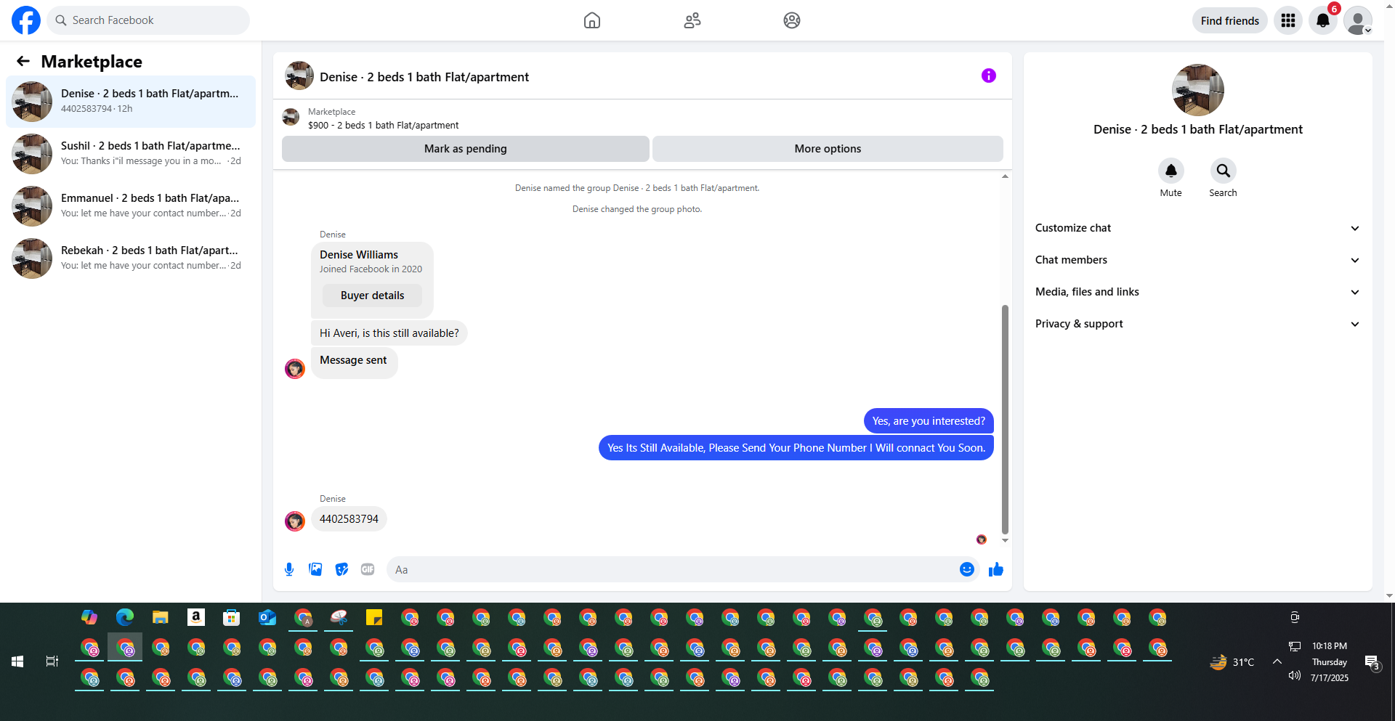Viewport: 1395px width, 721px height.
Task: Record a voice clip with microphone icon
Action: 289,570
